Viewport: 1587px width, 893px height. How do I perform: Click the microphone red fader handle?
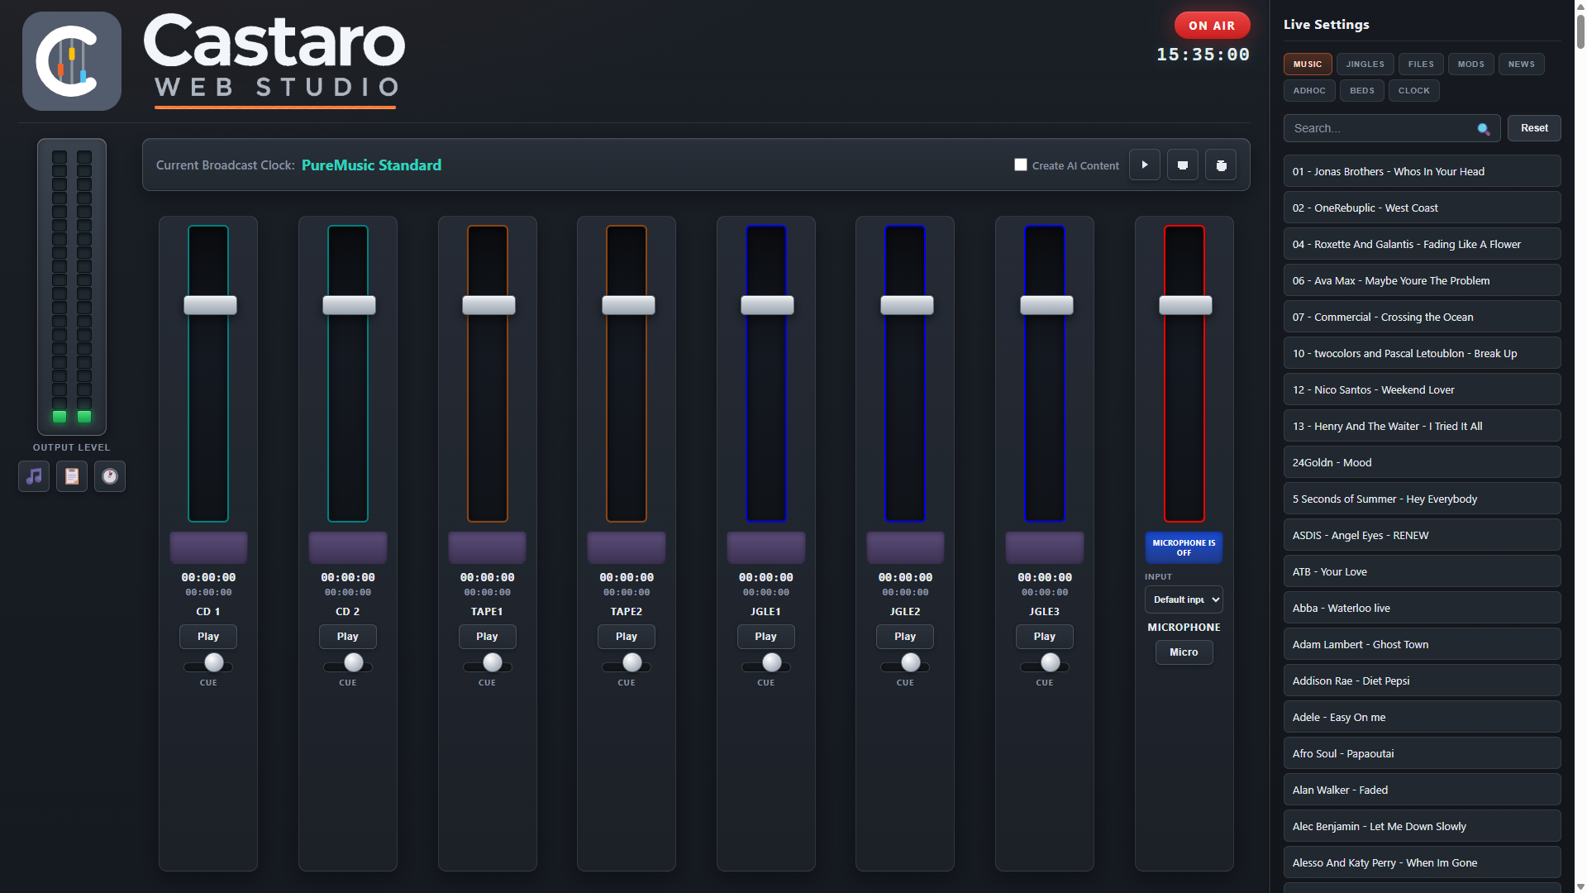point(1185,305)
